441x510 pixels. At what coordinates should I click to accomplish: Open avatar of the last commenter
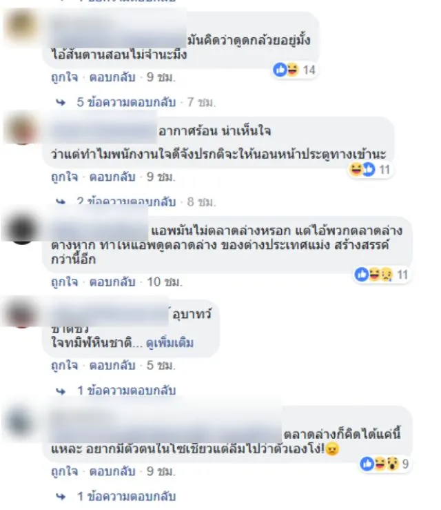(x=21, y=422)
